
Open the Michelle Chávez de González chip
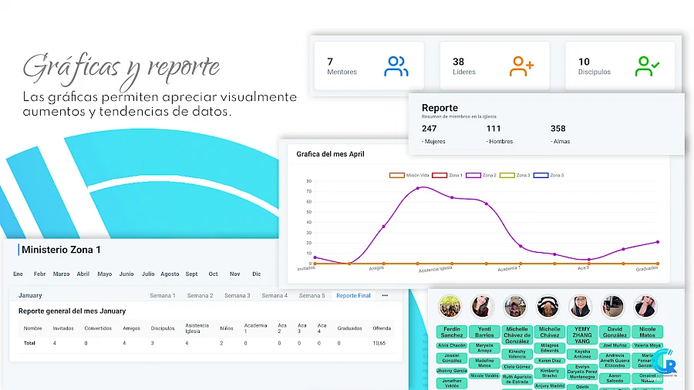tap(517, 335)
